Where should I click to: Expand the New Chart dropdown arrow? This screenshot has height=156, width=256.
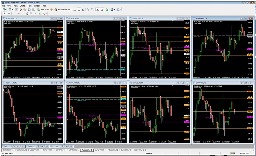pos(7,10)
